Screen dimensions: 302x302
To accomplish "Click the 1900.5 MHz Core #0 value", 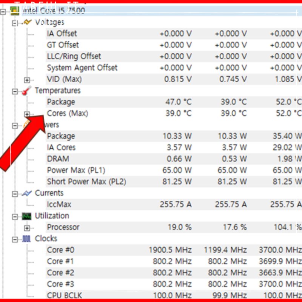I will (170, 250).
